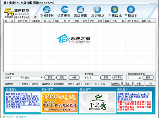The width and height of the screenshot is (159, 118).
Task: Open the 旅游景点 globe icon
Action: click(97, 10)
